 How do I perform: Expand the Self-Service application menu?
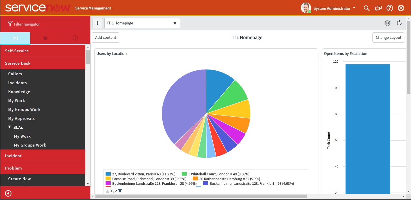pyautogui.click(x=43, y=51)
